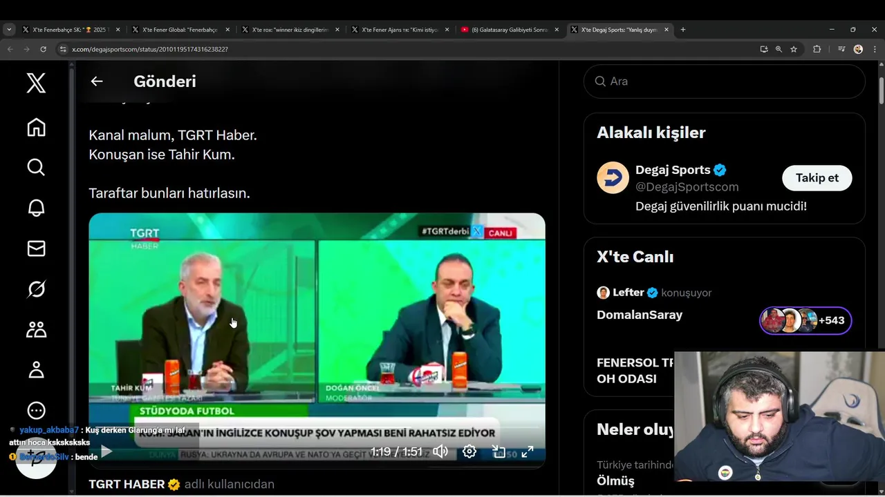Image resolution: width=885 pixels, height=497 pixels.
Task: Click the 1:19 / 1:51 time display
Action: coord(396,451)
